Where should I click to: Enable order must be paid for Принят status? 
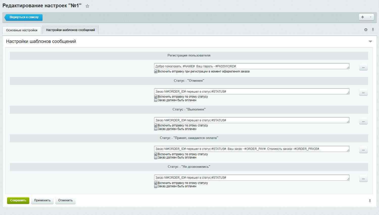[x=156, y=157]
